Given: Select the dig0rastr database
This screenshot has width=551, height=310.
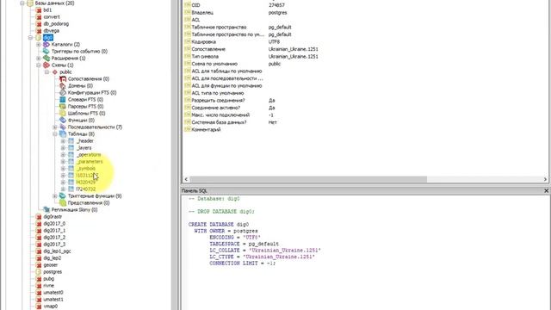Looking at the screenshot, I should click(53, 217).
